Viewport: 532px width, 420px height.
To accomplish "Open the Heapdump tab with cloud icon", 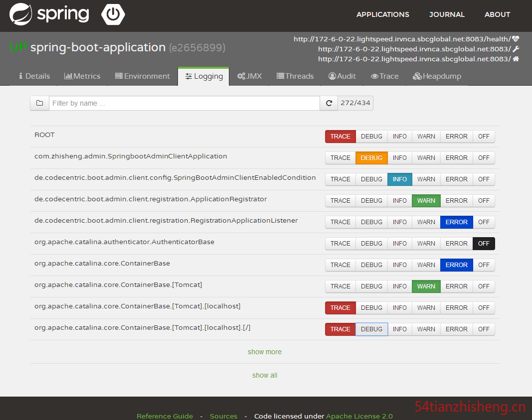I will [x=437, y=76].
